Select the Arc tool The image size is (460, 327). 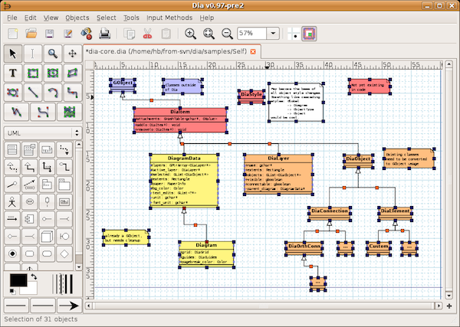click(52, 93)
